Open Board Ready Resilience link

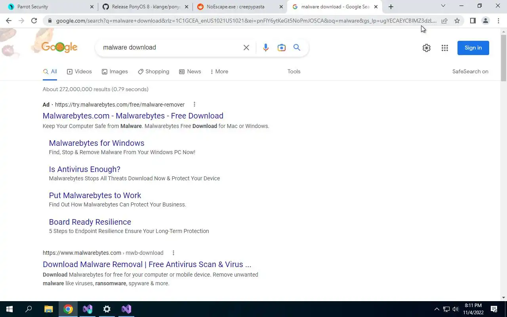pos(90,222)
